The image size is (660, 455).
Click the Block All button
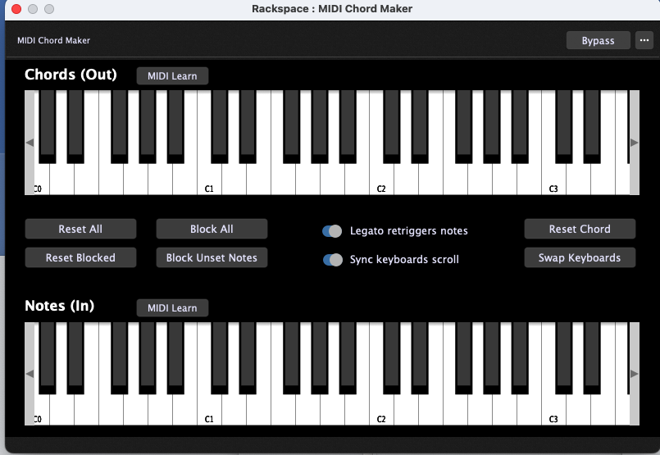pos(212,229)
